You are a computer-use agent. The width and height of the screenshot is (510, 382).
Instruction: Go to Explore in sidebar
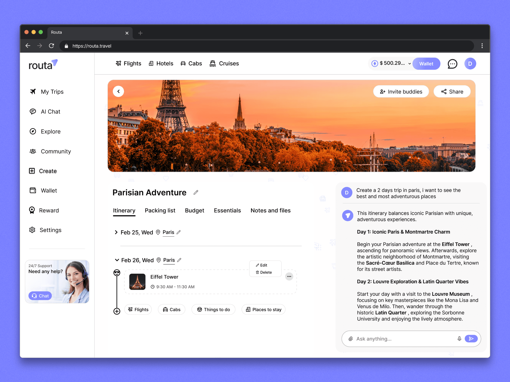tap(45, 132)
